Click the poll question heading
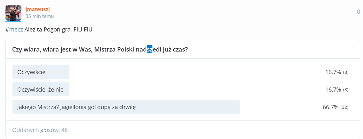 point(100,50)
